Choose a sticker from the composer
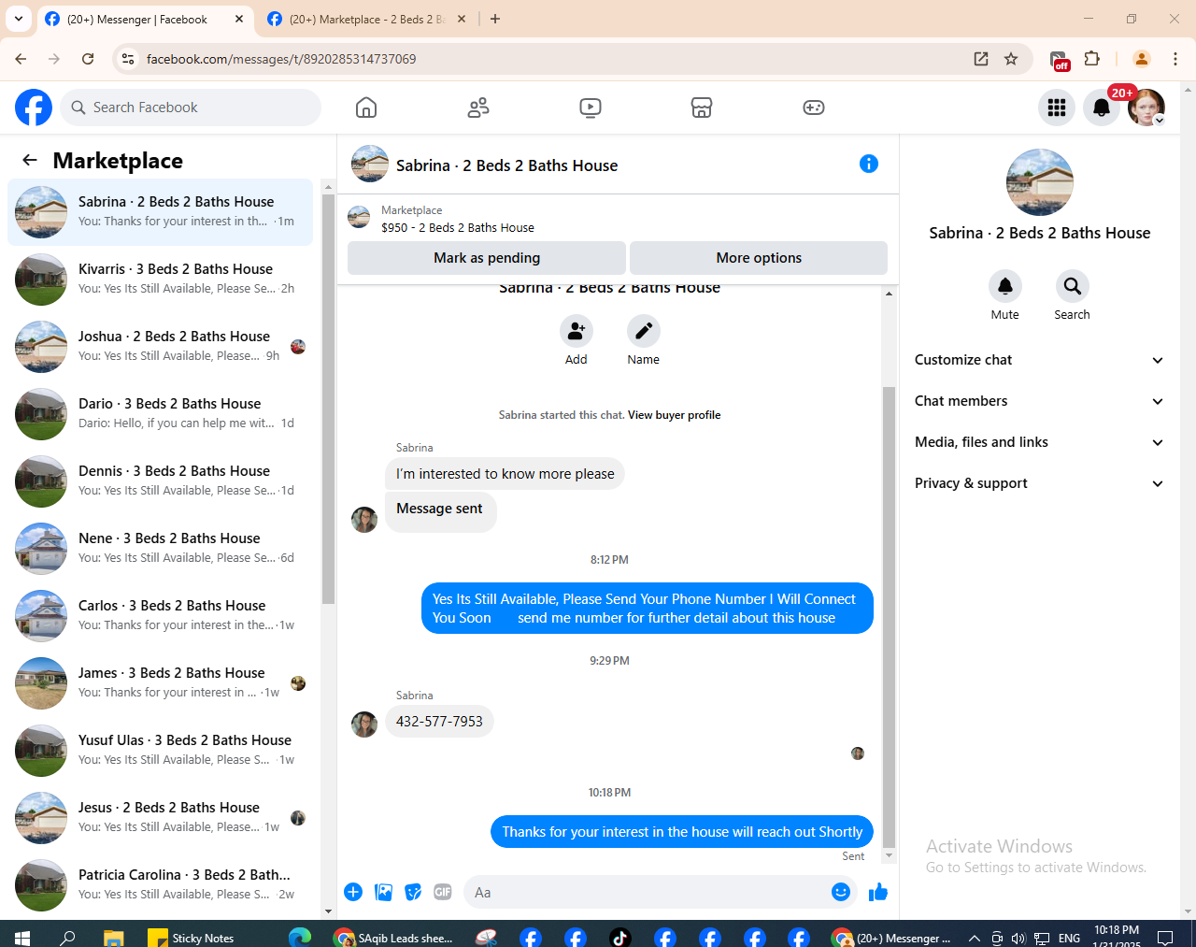Viewport: 1196px width, 947px height. 413,892
